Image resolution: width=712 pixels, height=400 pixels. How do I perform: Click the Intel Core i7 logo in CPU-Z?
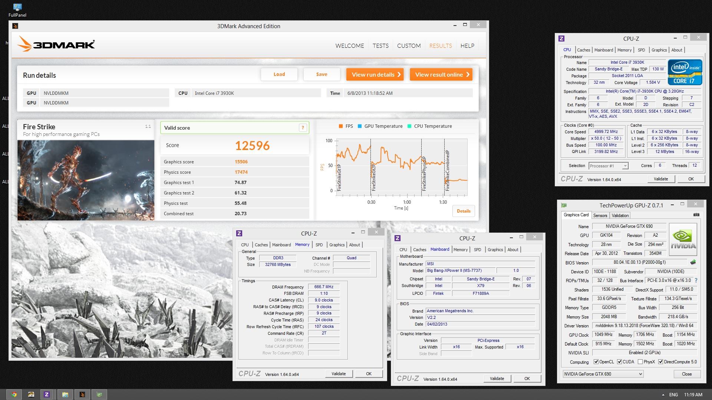coord(685,72)
